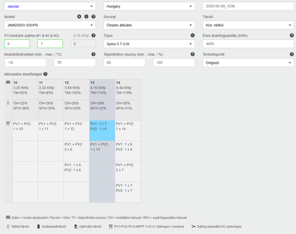Open help for Terhelésprofil
Image resolution: width=296 pixels, height=234 pixels.
292,54
